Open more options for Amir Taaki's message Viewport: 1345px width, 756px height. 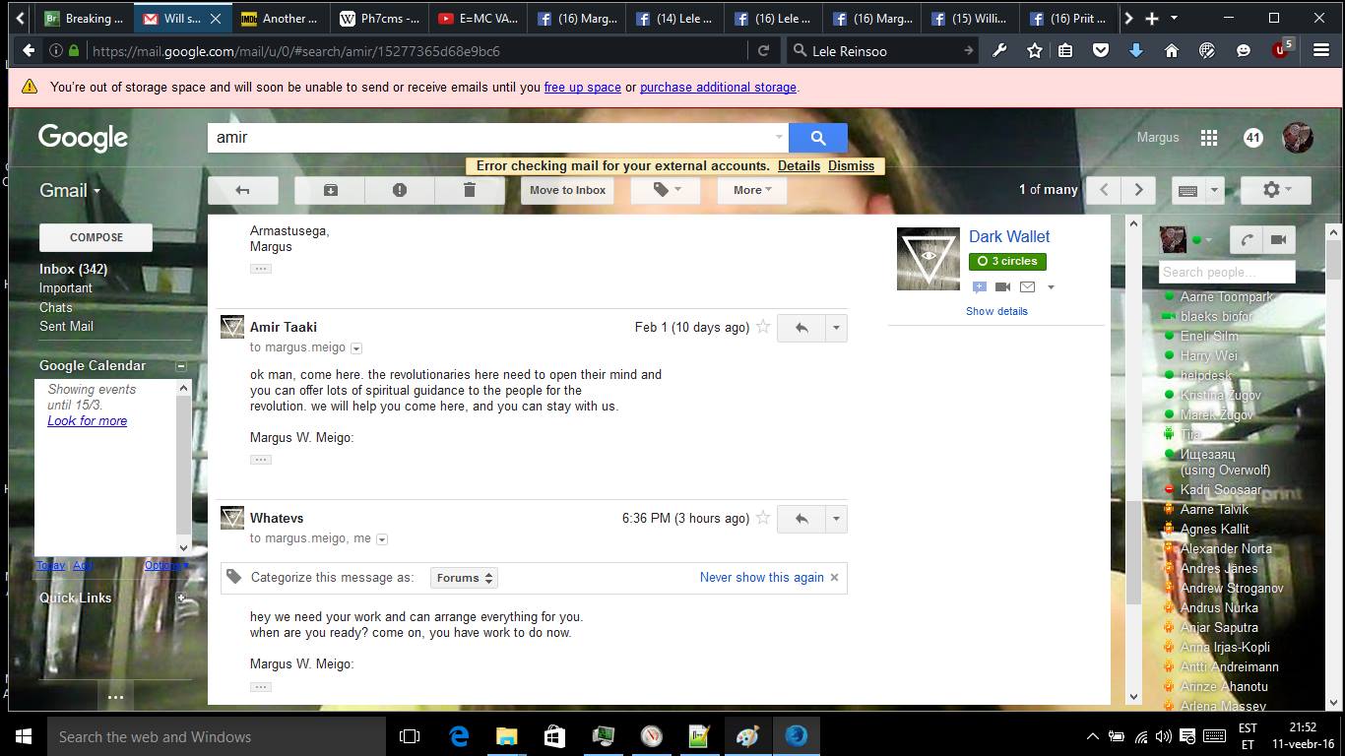coord(836,328)
